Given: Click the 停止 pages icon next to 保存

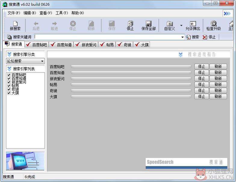Looking at the screenshot, I should point(130,23).
